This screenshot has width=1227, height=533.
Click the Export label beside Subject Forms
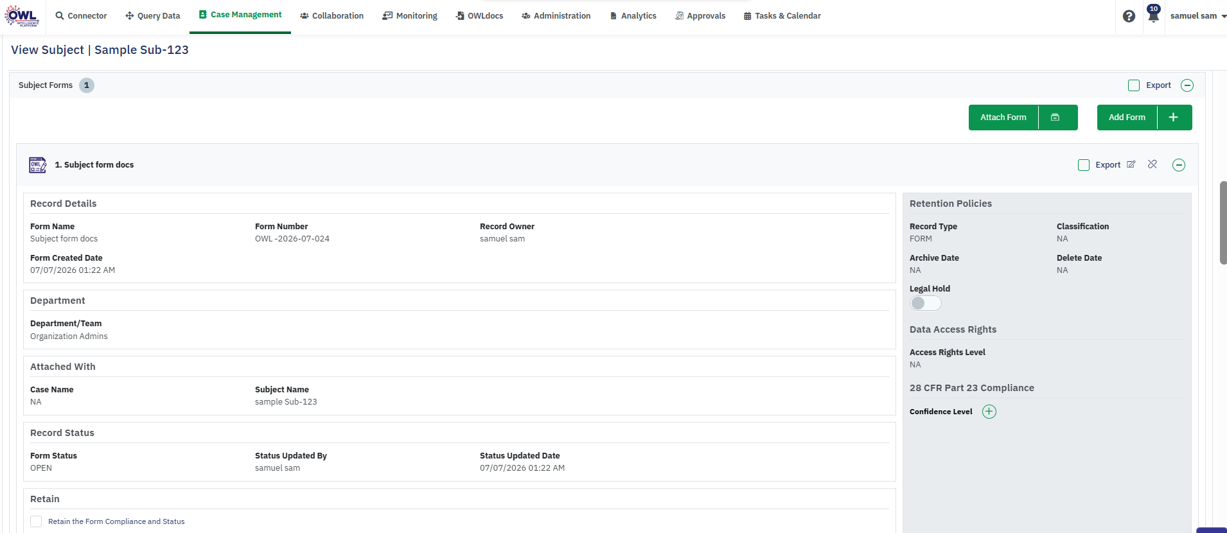tap(1158, 85)
